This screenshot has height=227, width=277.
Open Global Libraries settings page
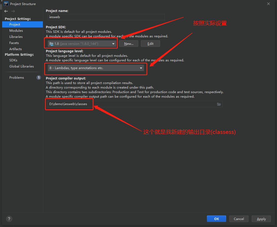pyautogui.click(x=22, y=66)
